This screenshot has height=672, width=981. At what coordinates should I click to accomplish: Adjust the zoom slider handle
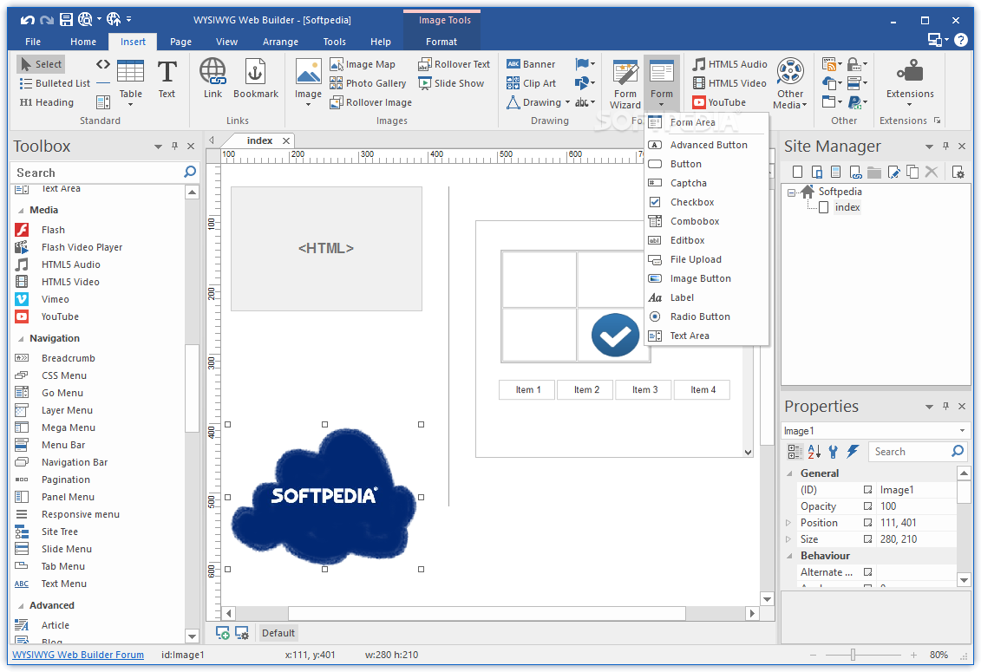tap(853, 655)
